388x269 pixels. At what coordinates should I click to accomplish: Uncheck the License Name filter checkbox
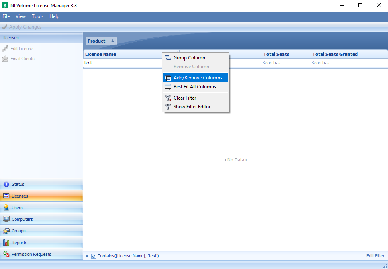pyautogui.click(x=94, y=256)
